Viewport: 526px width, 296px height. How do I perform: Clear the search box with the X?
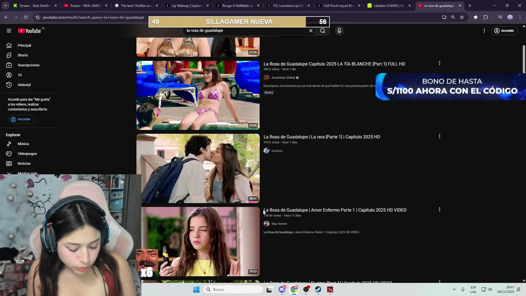tap(311, 30)
